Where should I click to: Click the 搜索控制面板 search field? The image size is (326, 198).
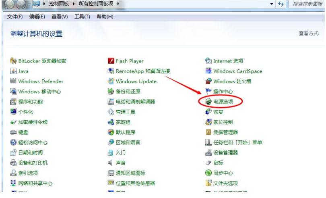[308, 4]
